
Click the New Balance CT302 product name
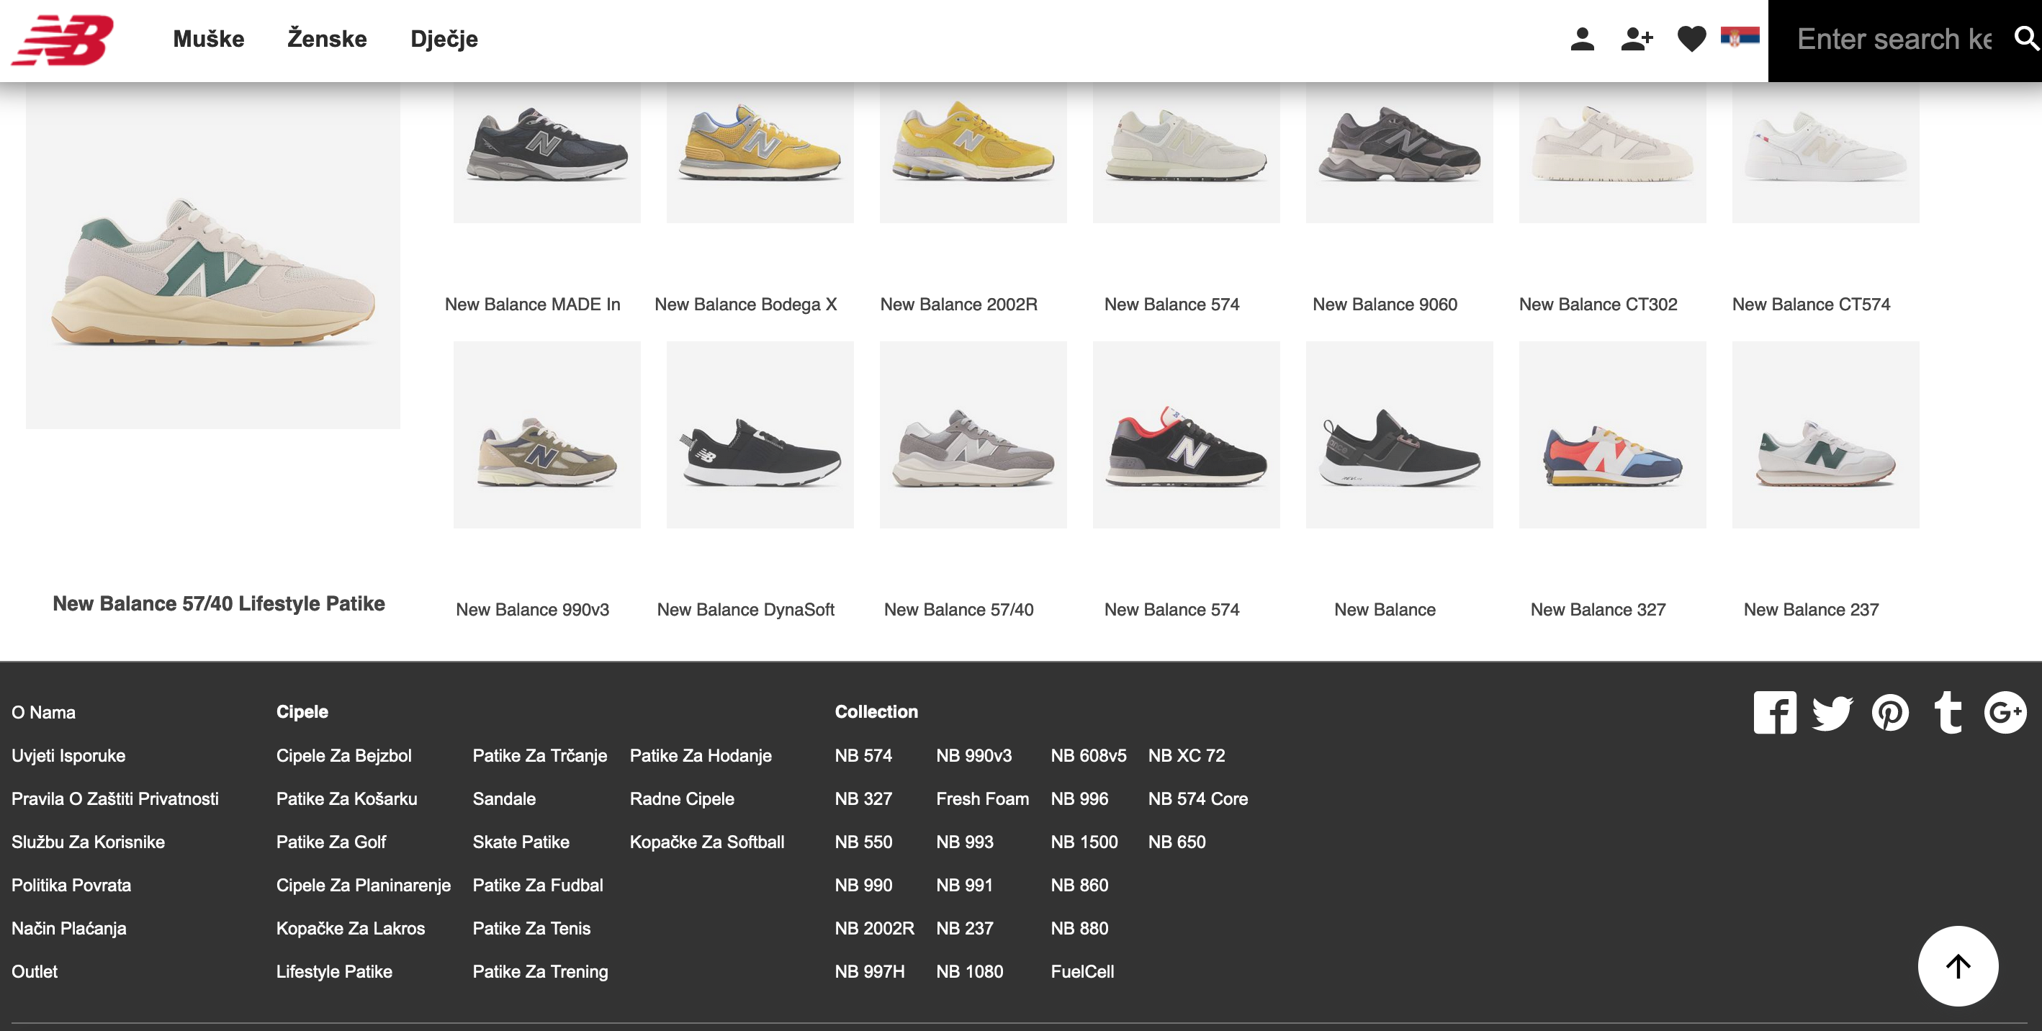1598,305
